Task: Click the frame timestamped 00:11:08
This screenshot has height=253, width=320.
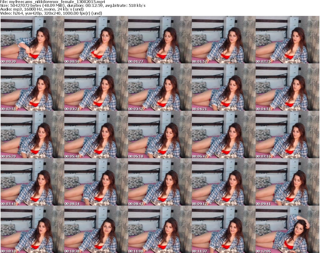Action: click(160, 229)
